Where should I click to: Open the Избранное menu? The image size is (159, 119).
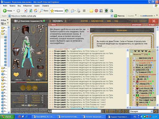27,6
